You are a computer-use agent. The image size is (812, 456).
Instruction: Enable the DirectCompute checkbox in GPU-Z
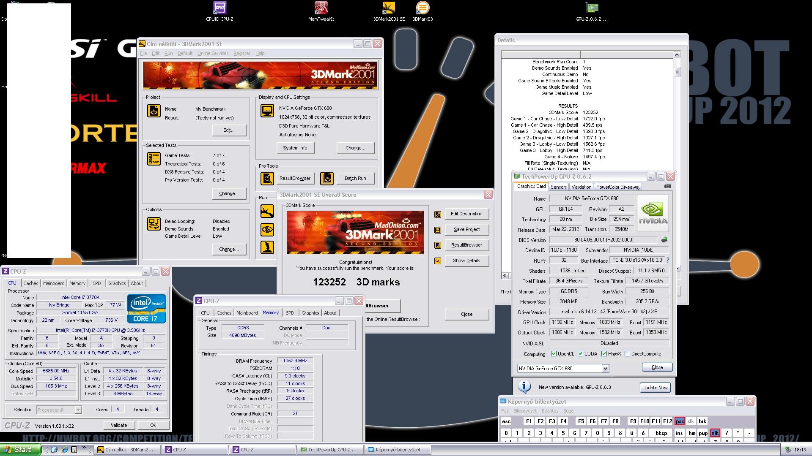click(x=628, y=354)
